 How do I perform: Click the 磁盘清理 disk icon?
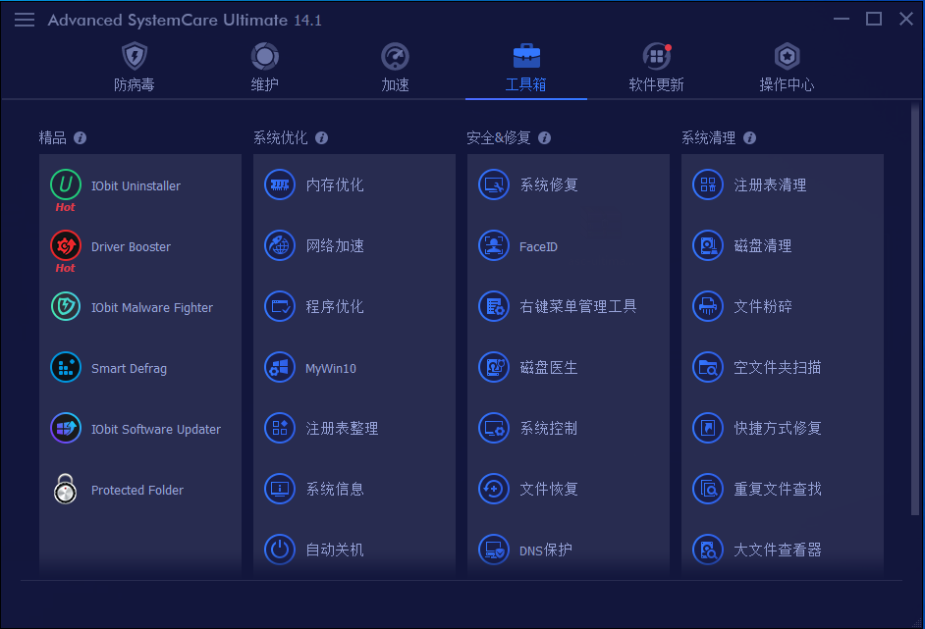click(x=708, y=245)
